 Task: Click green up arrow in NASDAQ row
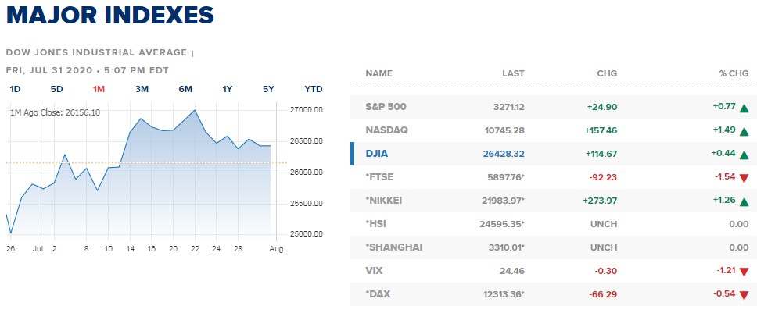pyautogui.click(x=744, y=130)
